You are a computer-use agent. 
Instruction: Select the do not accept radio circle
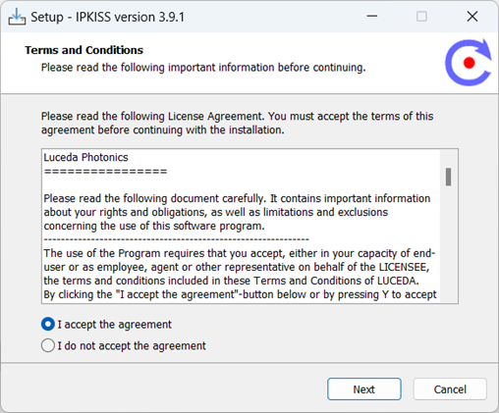point(48,345)
